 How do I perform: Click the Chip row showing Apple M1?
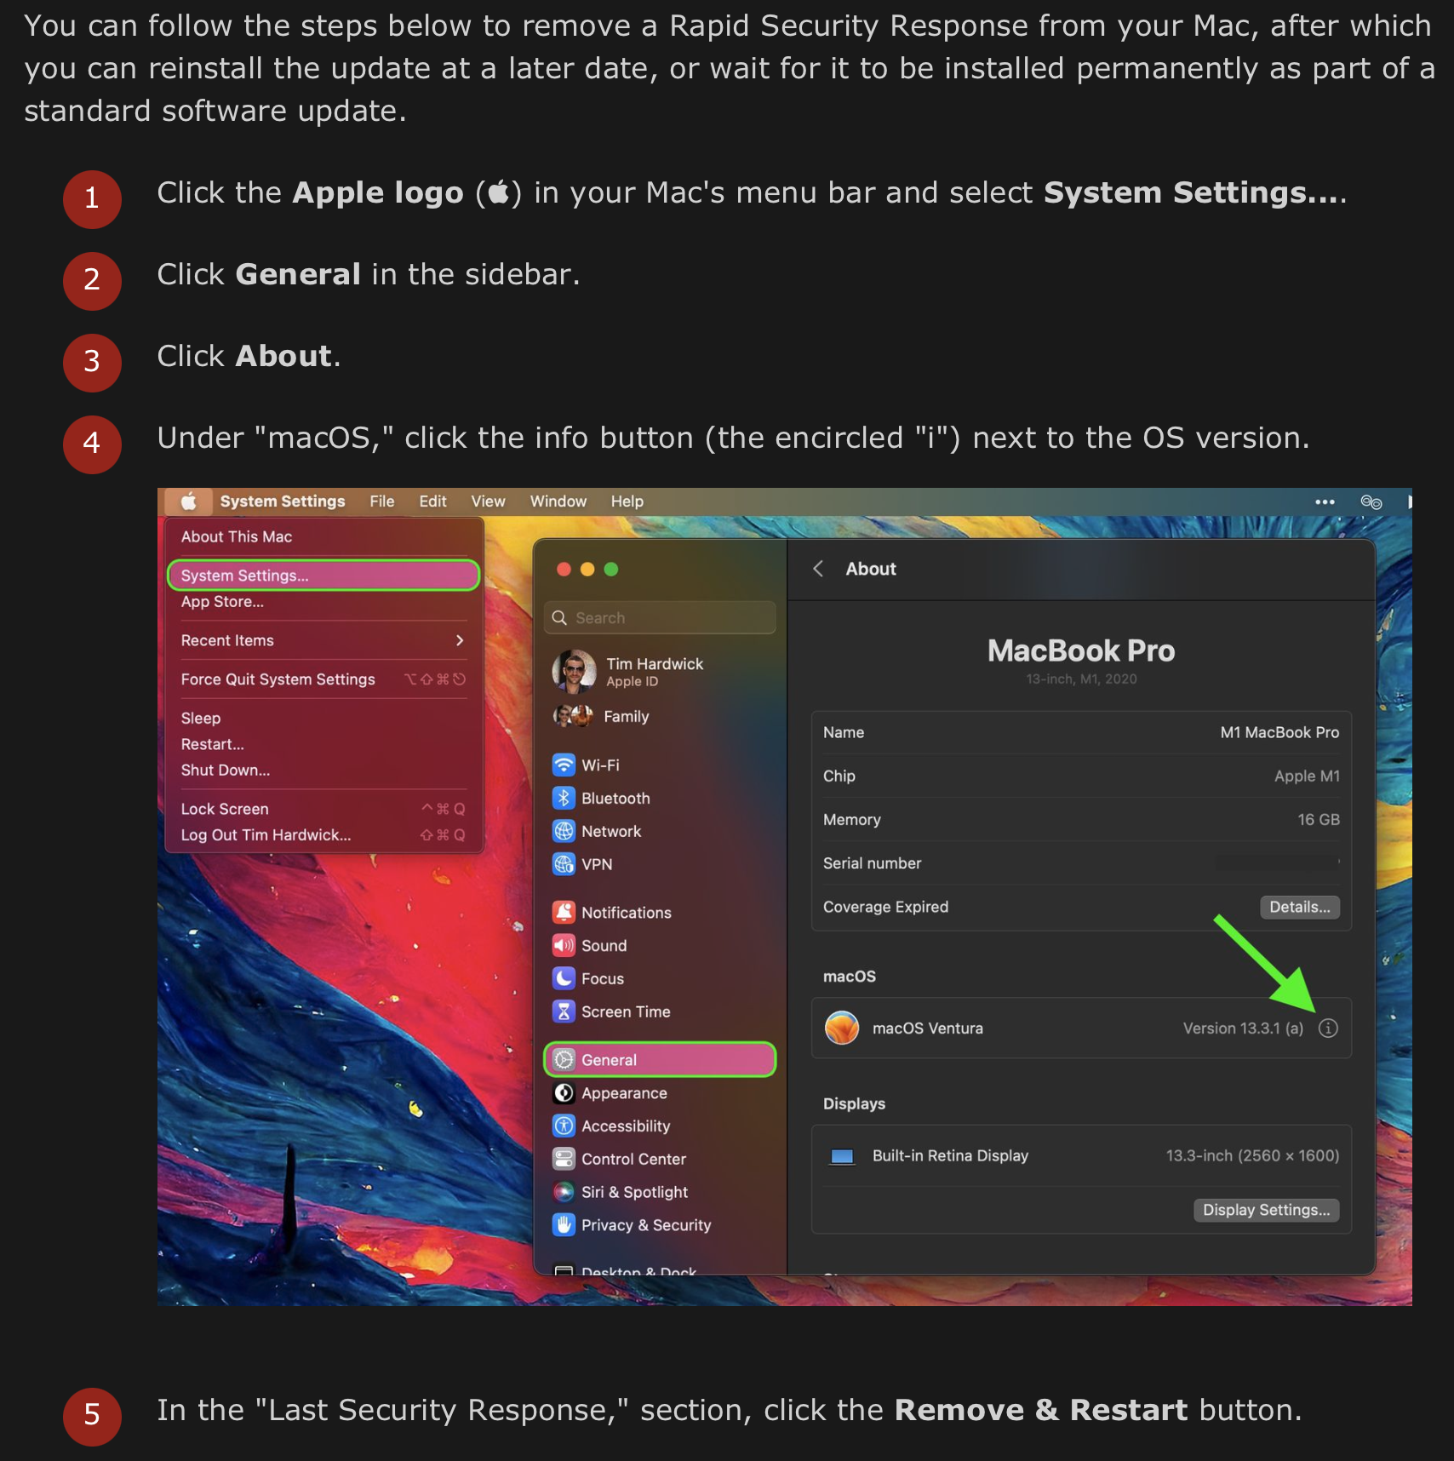coord(1081,776)
